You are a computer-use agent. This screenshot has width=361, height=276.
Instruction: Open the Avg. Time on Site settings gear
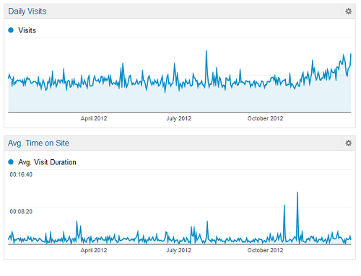pyautogui.click(x=348, y=143)
